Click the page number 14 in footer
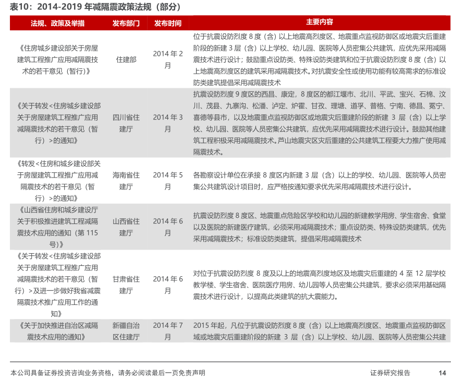 click(x=442, y=372)
